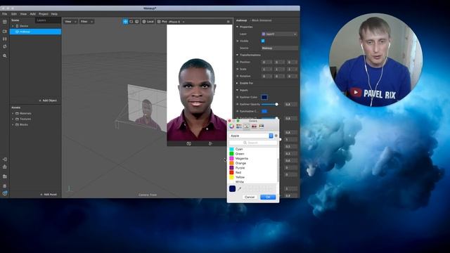Click the grid blocks icon in left sidebar

[5, 39]
